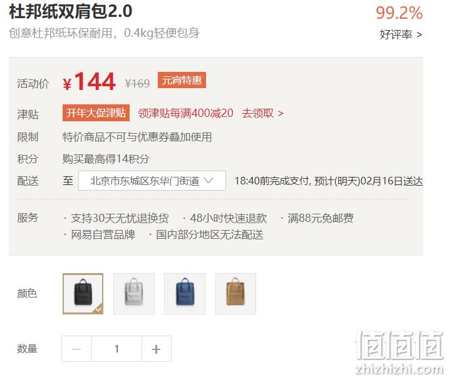Click 国内部分地区无法配送 notice
Viewport: 449px width, 380px height.
click(x=210, y=235)
